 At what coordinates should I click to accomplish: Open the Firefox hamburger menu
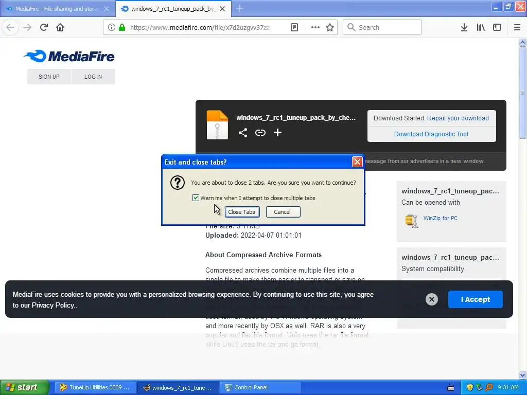[x=517, y=28]
